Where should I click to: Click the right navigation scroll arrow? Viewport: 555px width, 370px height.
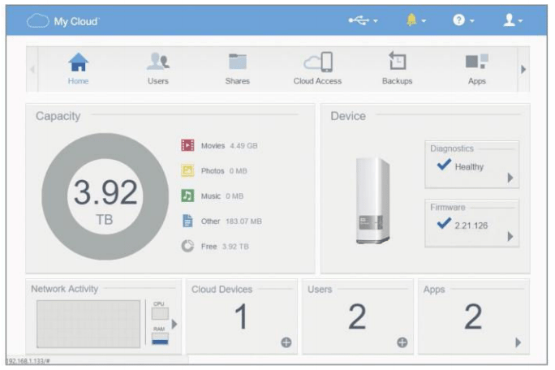(523, 70)
